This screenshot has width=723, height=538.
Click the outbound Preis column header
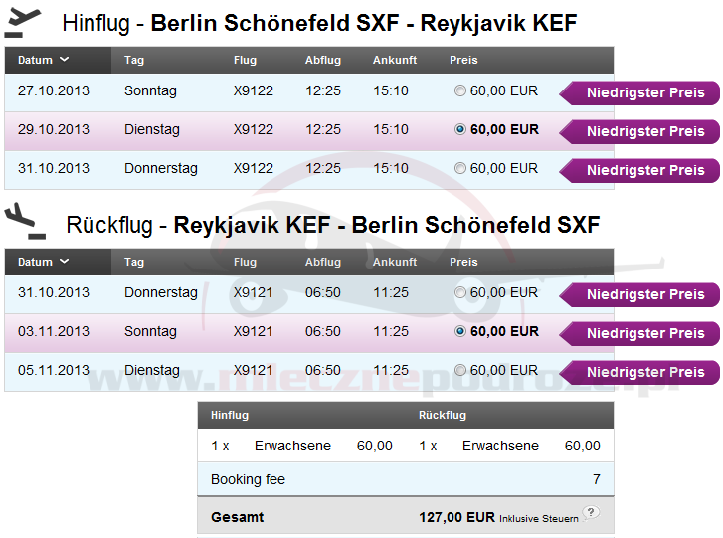[463, 60]
